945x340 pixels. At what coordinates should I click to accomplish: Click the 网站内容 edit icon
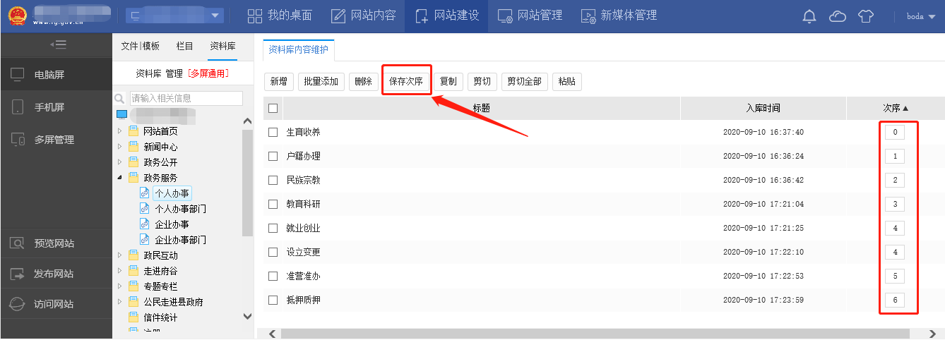click(x=338, y=16)
